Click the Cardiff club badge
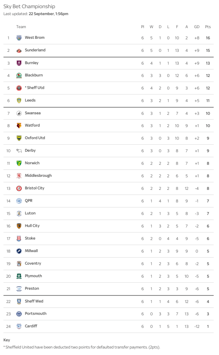Screen dimensions: 219x355 pyautogui.click(x=19, y=326)
